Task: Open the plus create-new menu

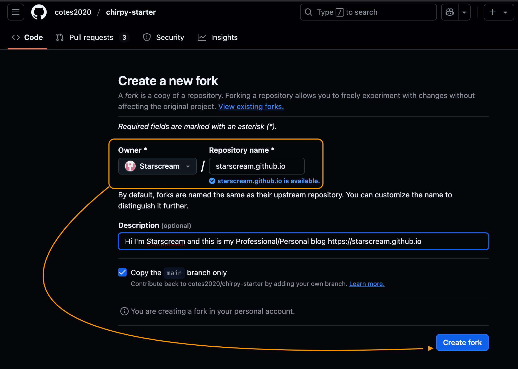Action: [499, 12]
